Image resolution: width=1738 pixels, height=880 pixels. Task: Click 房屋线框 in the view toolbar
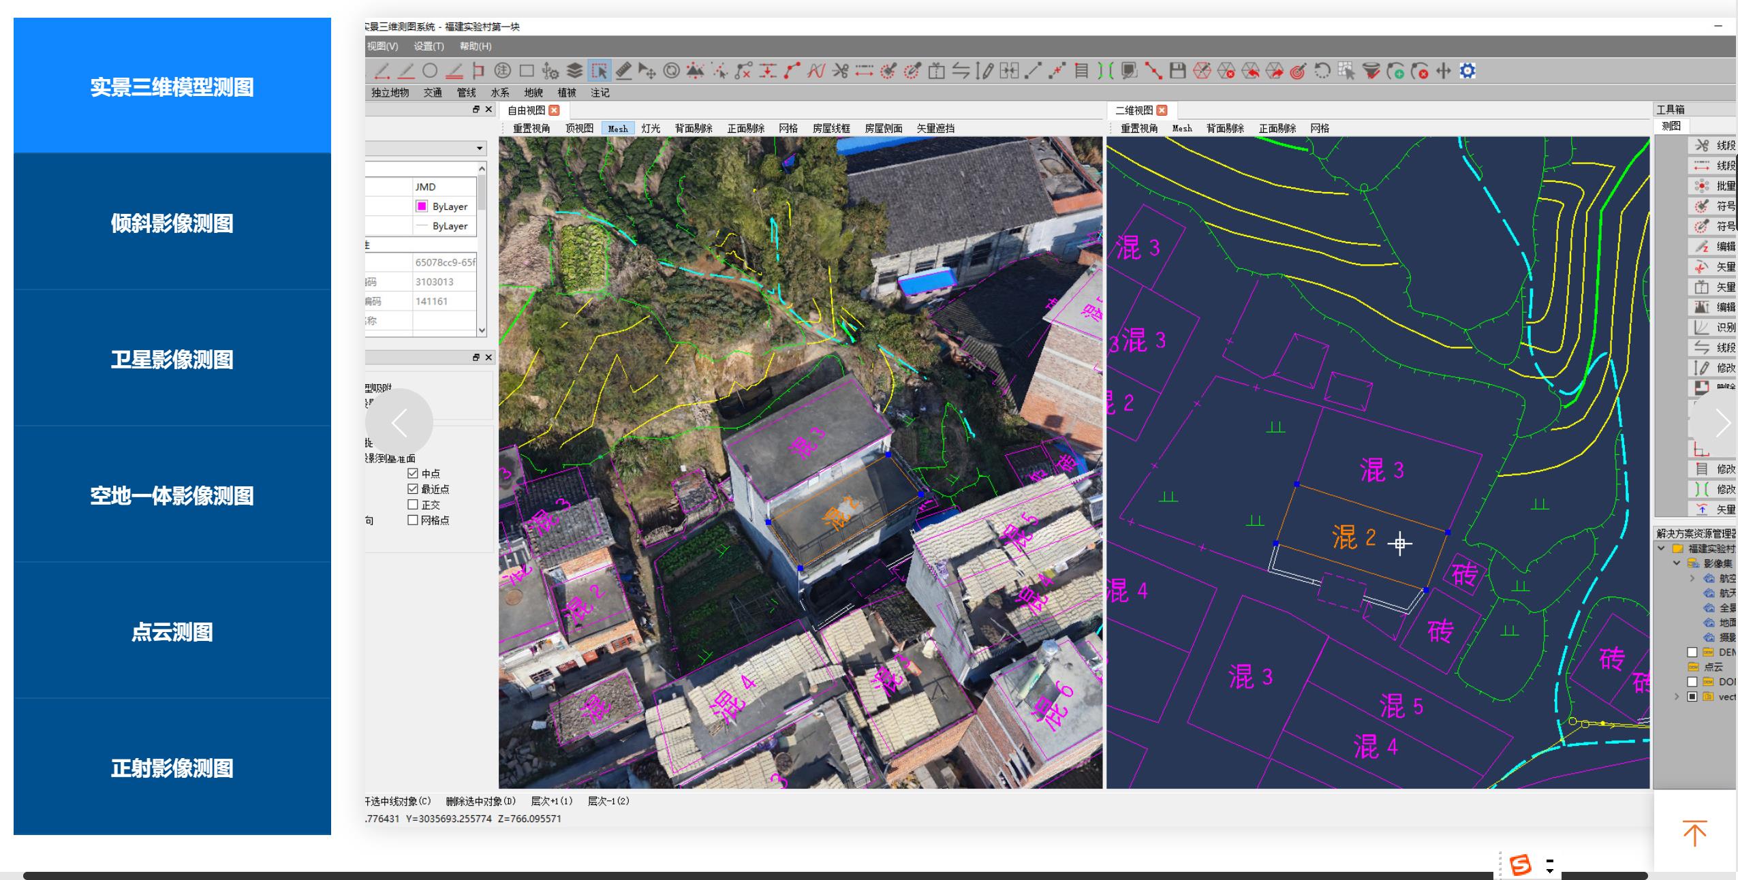(831, 129)
